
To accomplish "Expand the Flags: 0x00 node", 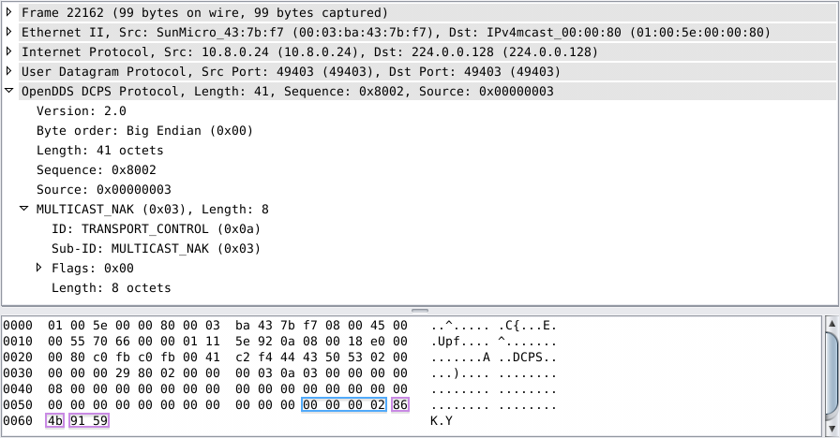I will [x=39, y=268].
